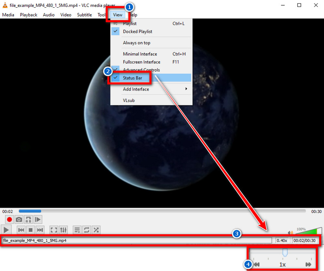Screen dimensions: 324x271
Task: Click the seek bar progress track
Action: click(x=162, y=211)
